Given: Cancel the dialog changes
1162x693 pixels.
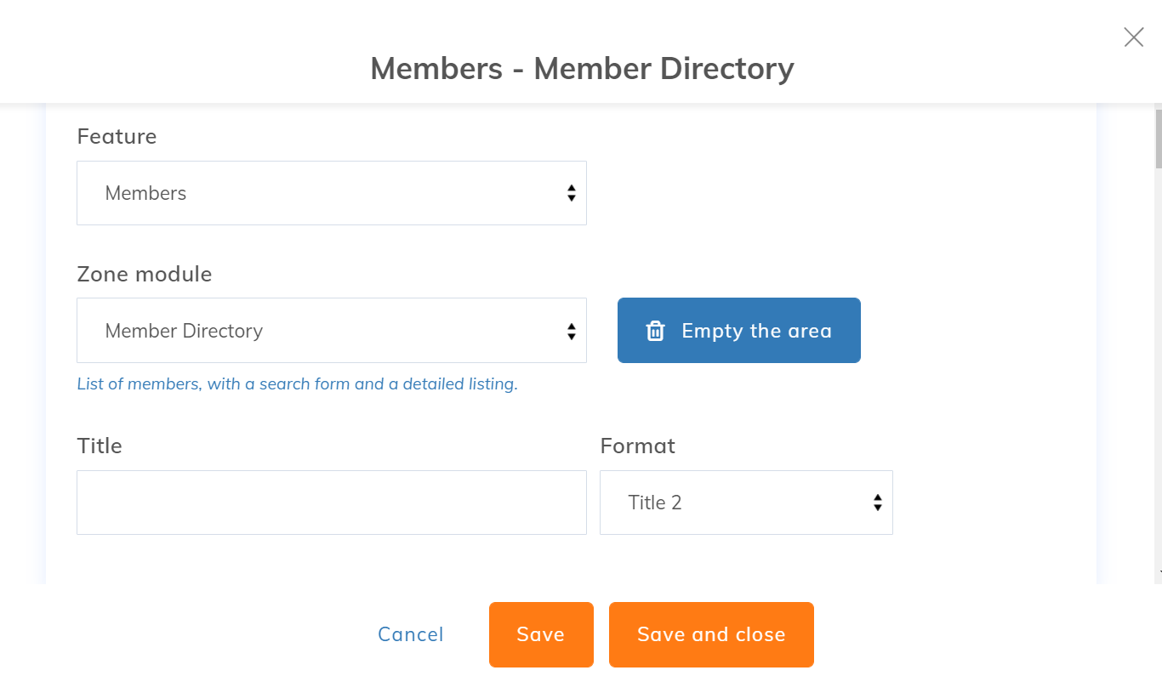Looking at the screenshot, I should [x=411, y=634].
